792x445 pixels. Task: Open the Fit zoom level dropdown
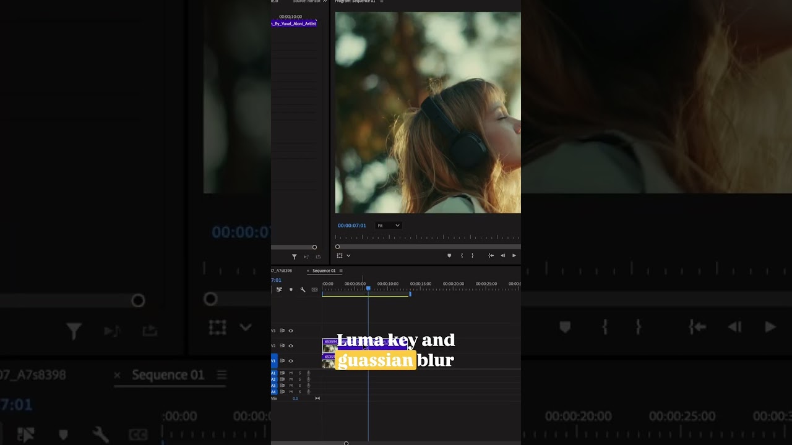coord(389,226)
